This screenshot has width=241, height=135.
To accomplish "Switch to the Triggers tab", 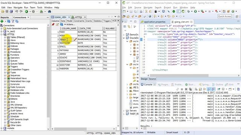I will click(x=107, y=21).
